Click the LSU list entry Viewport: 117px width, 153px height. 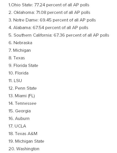point(15,81)
